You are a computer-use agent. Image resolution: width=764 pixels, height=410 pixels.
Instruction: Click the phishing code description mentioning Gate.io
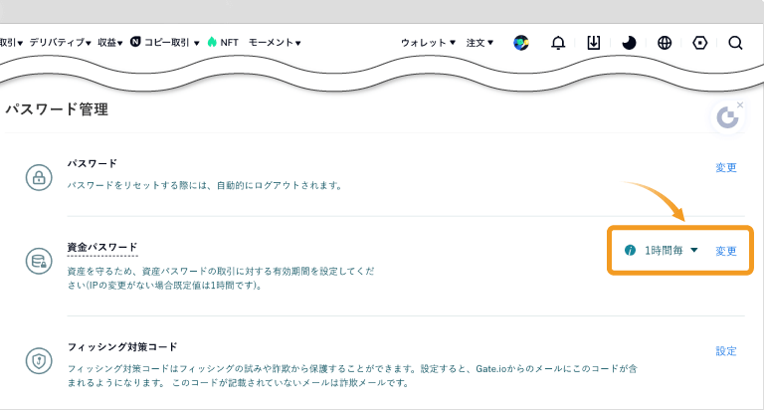[x=352, y=375]
